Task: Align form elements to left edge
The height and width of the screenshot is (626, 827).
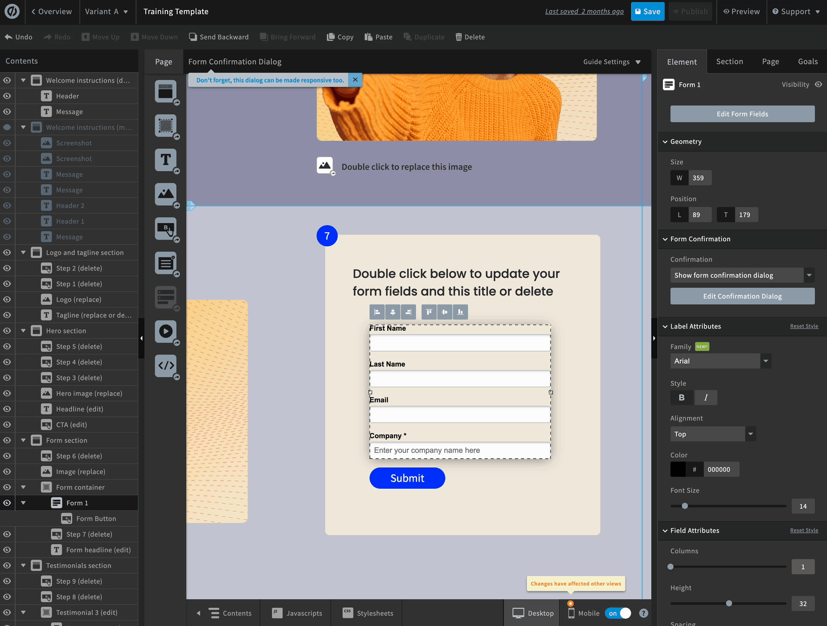Action: (377, 312)
